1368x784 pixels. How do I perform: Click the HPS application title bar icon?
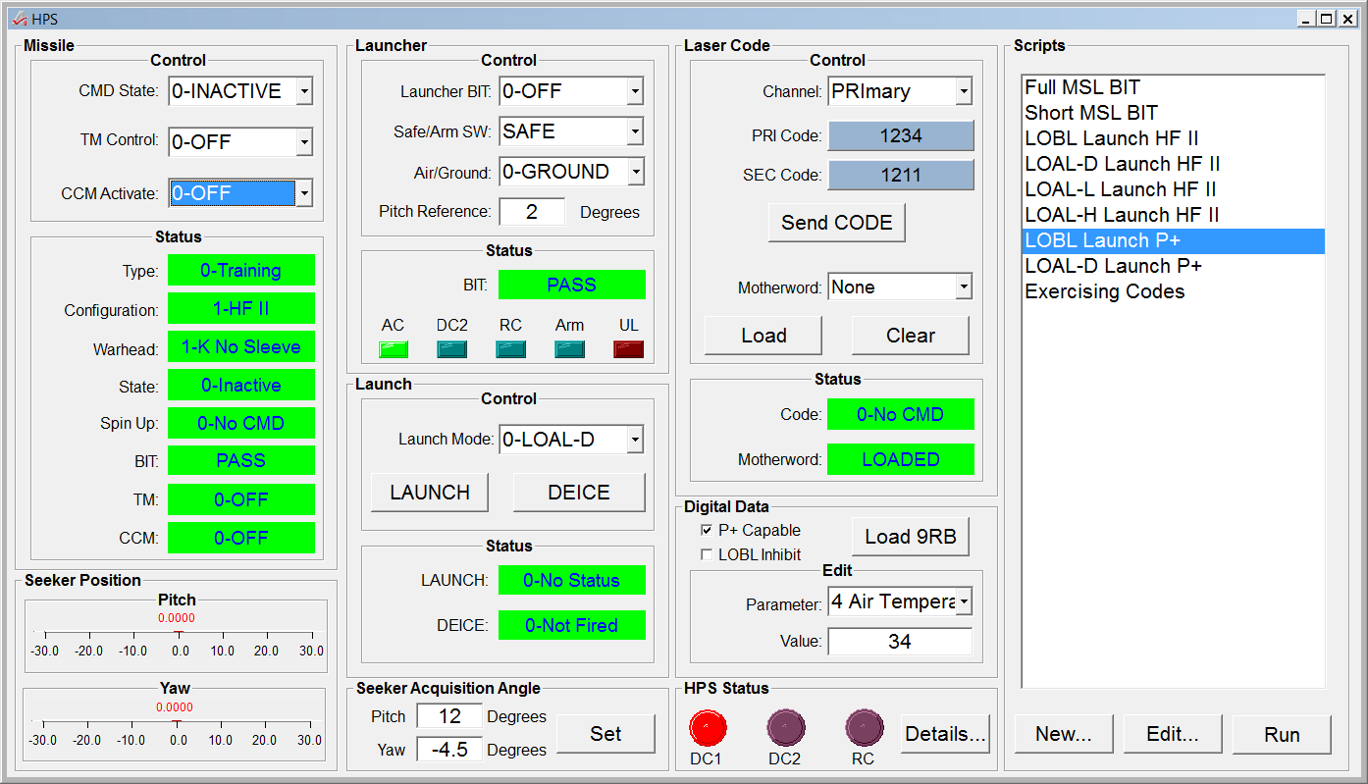pyautogui.click(x=19, y=19)
